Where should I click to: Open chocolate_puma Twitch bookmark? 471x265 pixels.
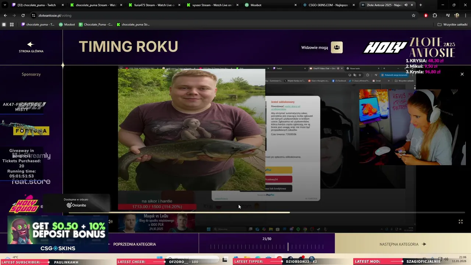coord(38,25)
